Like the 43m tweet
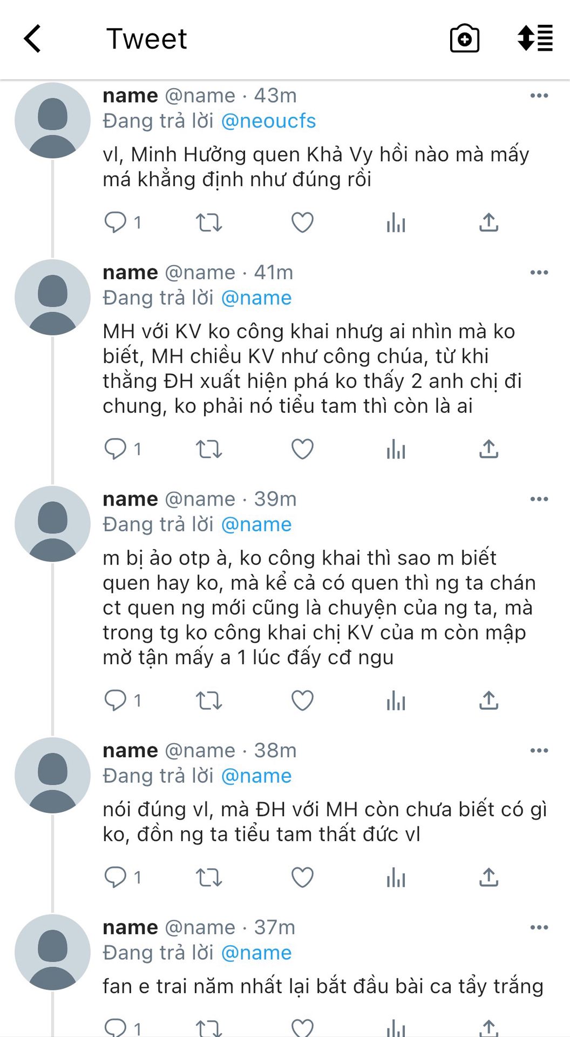 [302, 222]
